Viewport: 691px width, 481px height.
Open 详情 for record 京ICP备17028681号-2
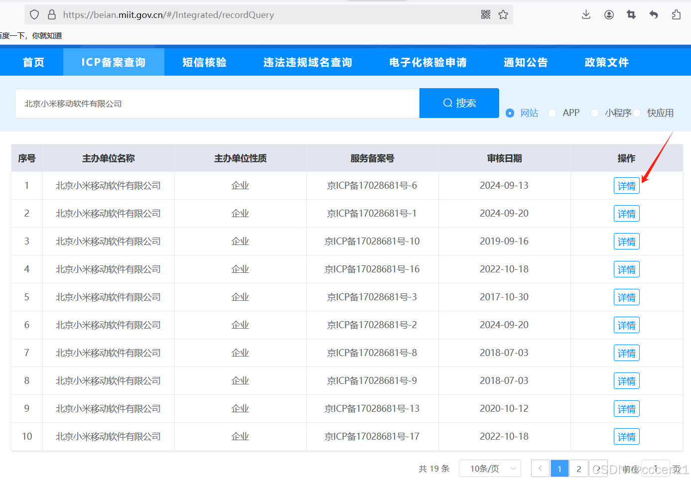click(626, 325)
